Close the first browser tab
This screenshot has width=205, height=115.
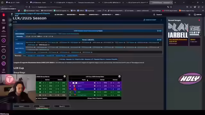click(x=27, y=3)
